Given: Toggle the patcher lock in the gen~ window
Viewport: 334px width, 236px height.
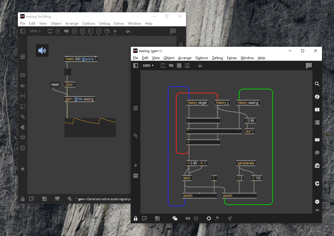Looking at the screenshot, I should (x=136, y=218).
